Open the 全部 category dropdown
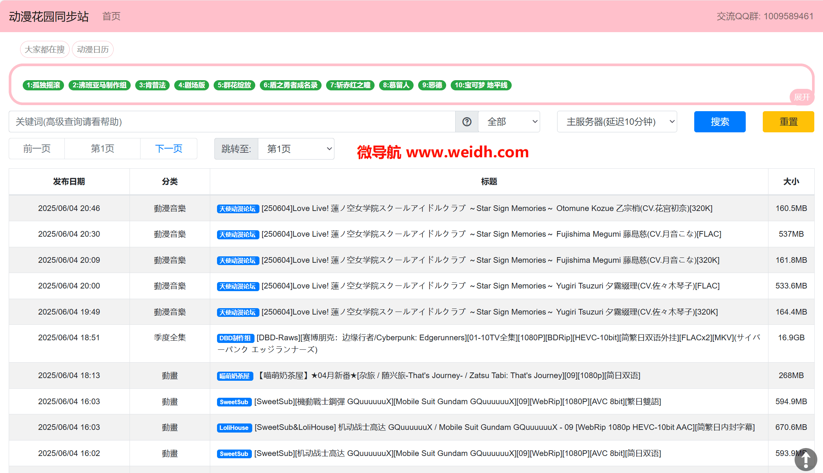 pos(509,122)
